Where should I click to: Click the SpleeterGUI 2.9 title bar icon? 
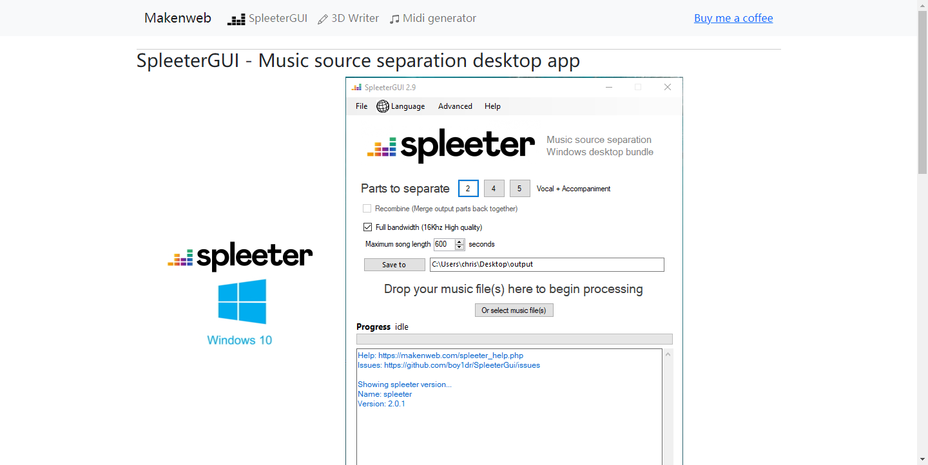point(356,88)
